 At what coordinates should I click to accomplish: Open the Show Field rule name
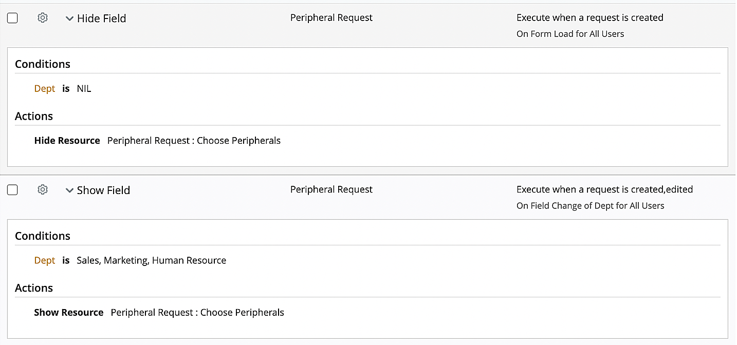pyautogui.click(x=103, y=190)
